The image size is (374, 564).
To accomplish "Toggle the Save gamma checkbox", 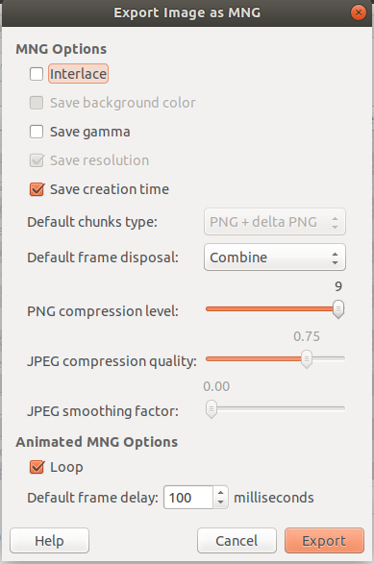I will point(37,132).
